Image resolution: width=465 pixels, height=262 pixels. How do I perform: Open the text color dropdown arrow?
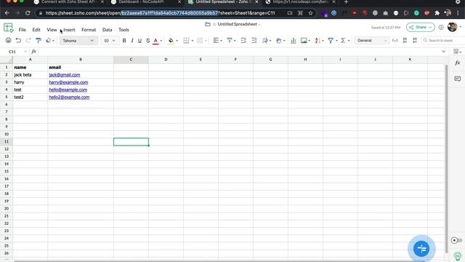(161, 41)
